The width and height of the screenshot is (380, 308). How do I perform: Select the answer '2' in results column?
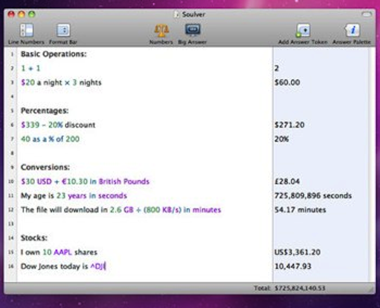pyautogui.click(x=277, y=68)
